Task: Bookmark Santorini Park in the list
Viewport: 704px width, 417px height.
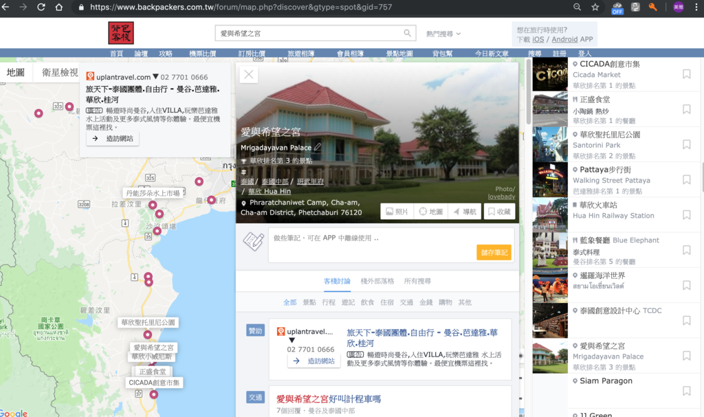Action: pos(687,144)
